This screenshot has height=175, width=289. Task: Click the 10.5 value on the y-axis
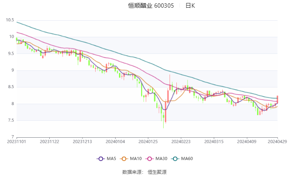tap(10, 20)
